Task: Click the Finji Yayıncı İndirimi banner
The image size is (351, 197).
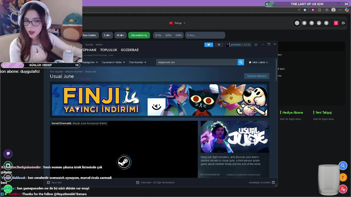Action: pos(160,100)
